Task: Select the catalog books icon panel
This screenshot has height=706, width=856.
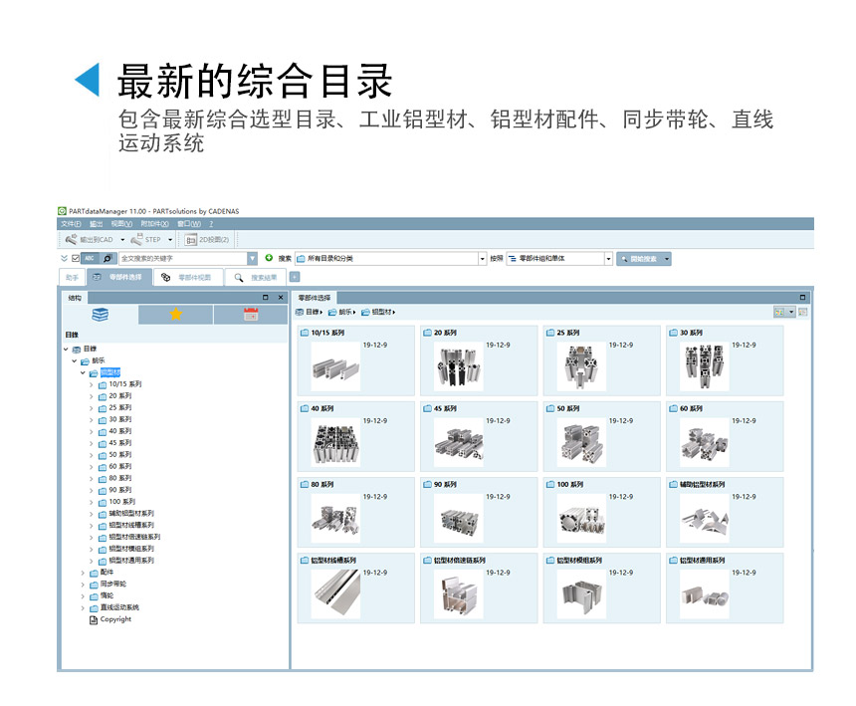Action: (x=101, y=315)
